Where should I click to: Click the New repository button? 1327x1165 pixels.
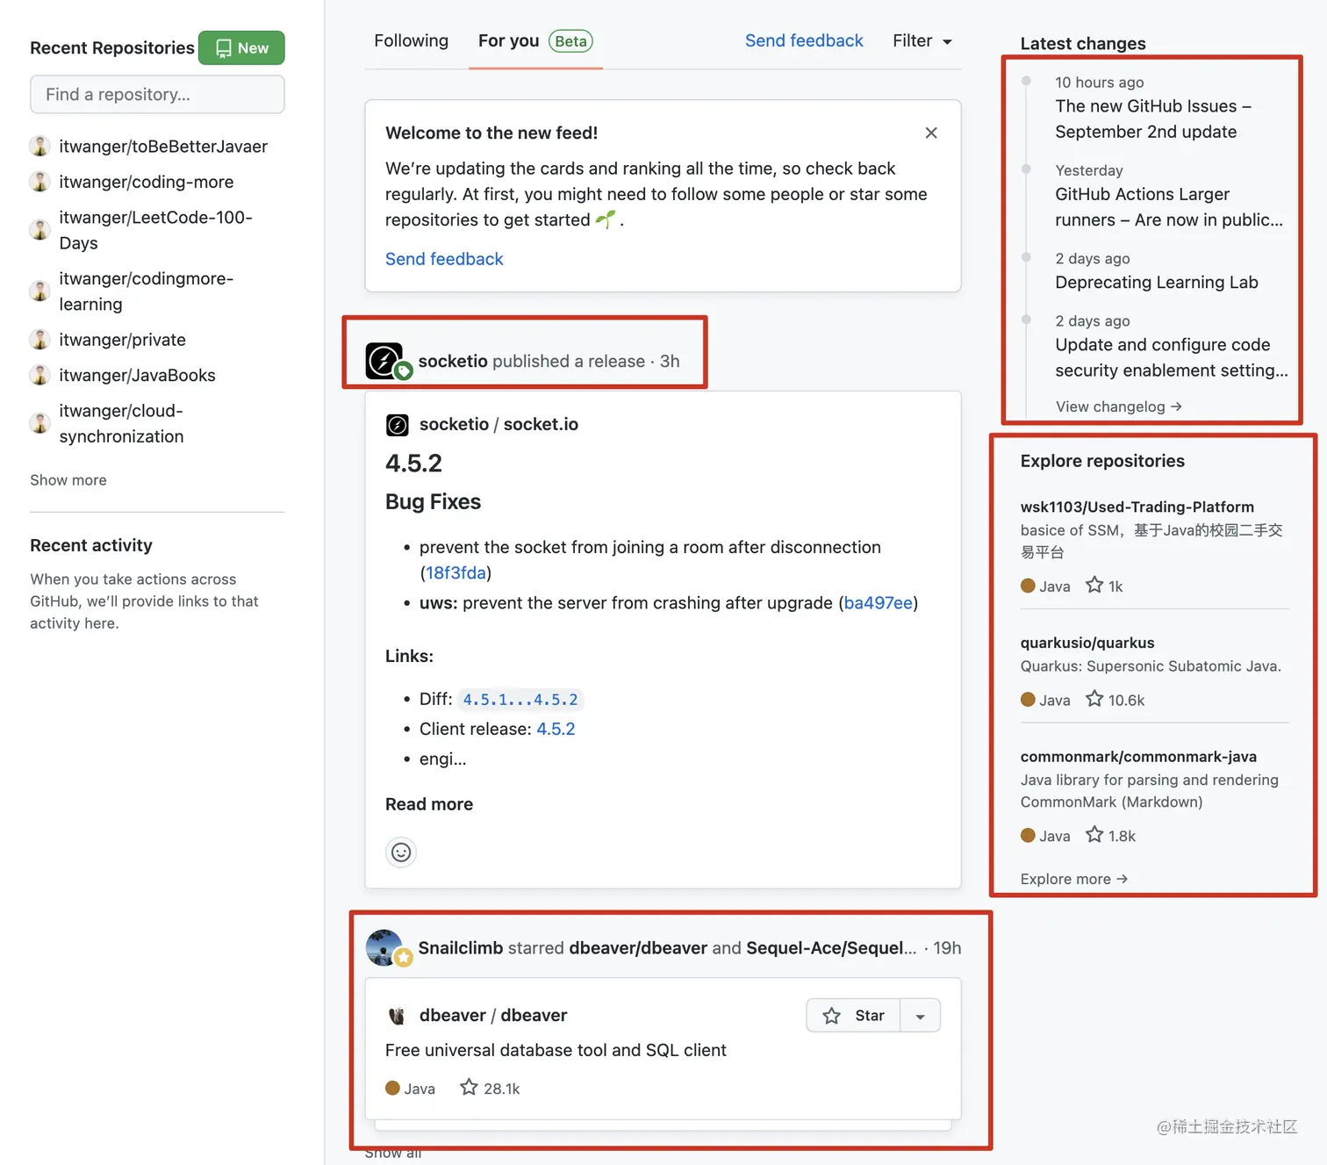(x=241, y=47)
